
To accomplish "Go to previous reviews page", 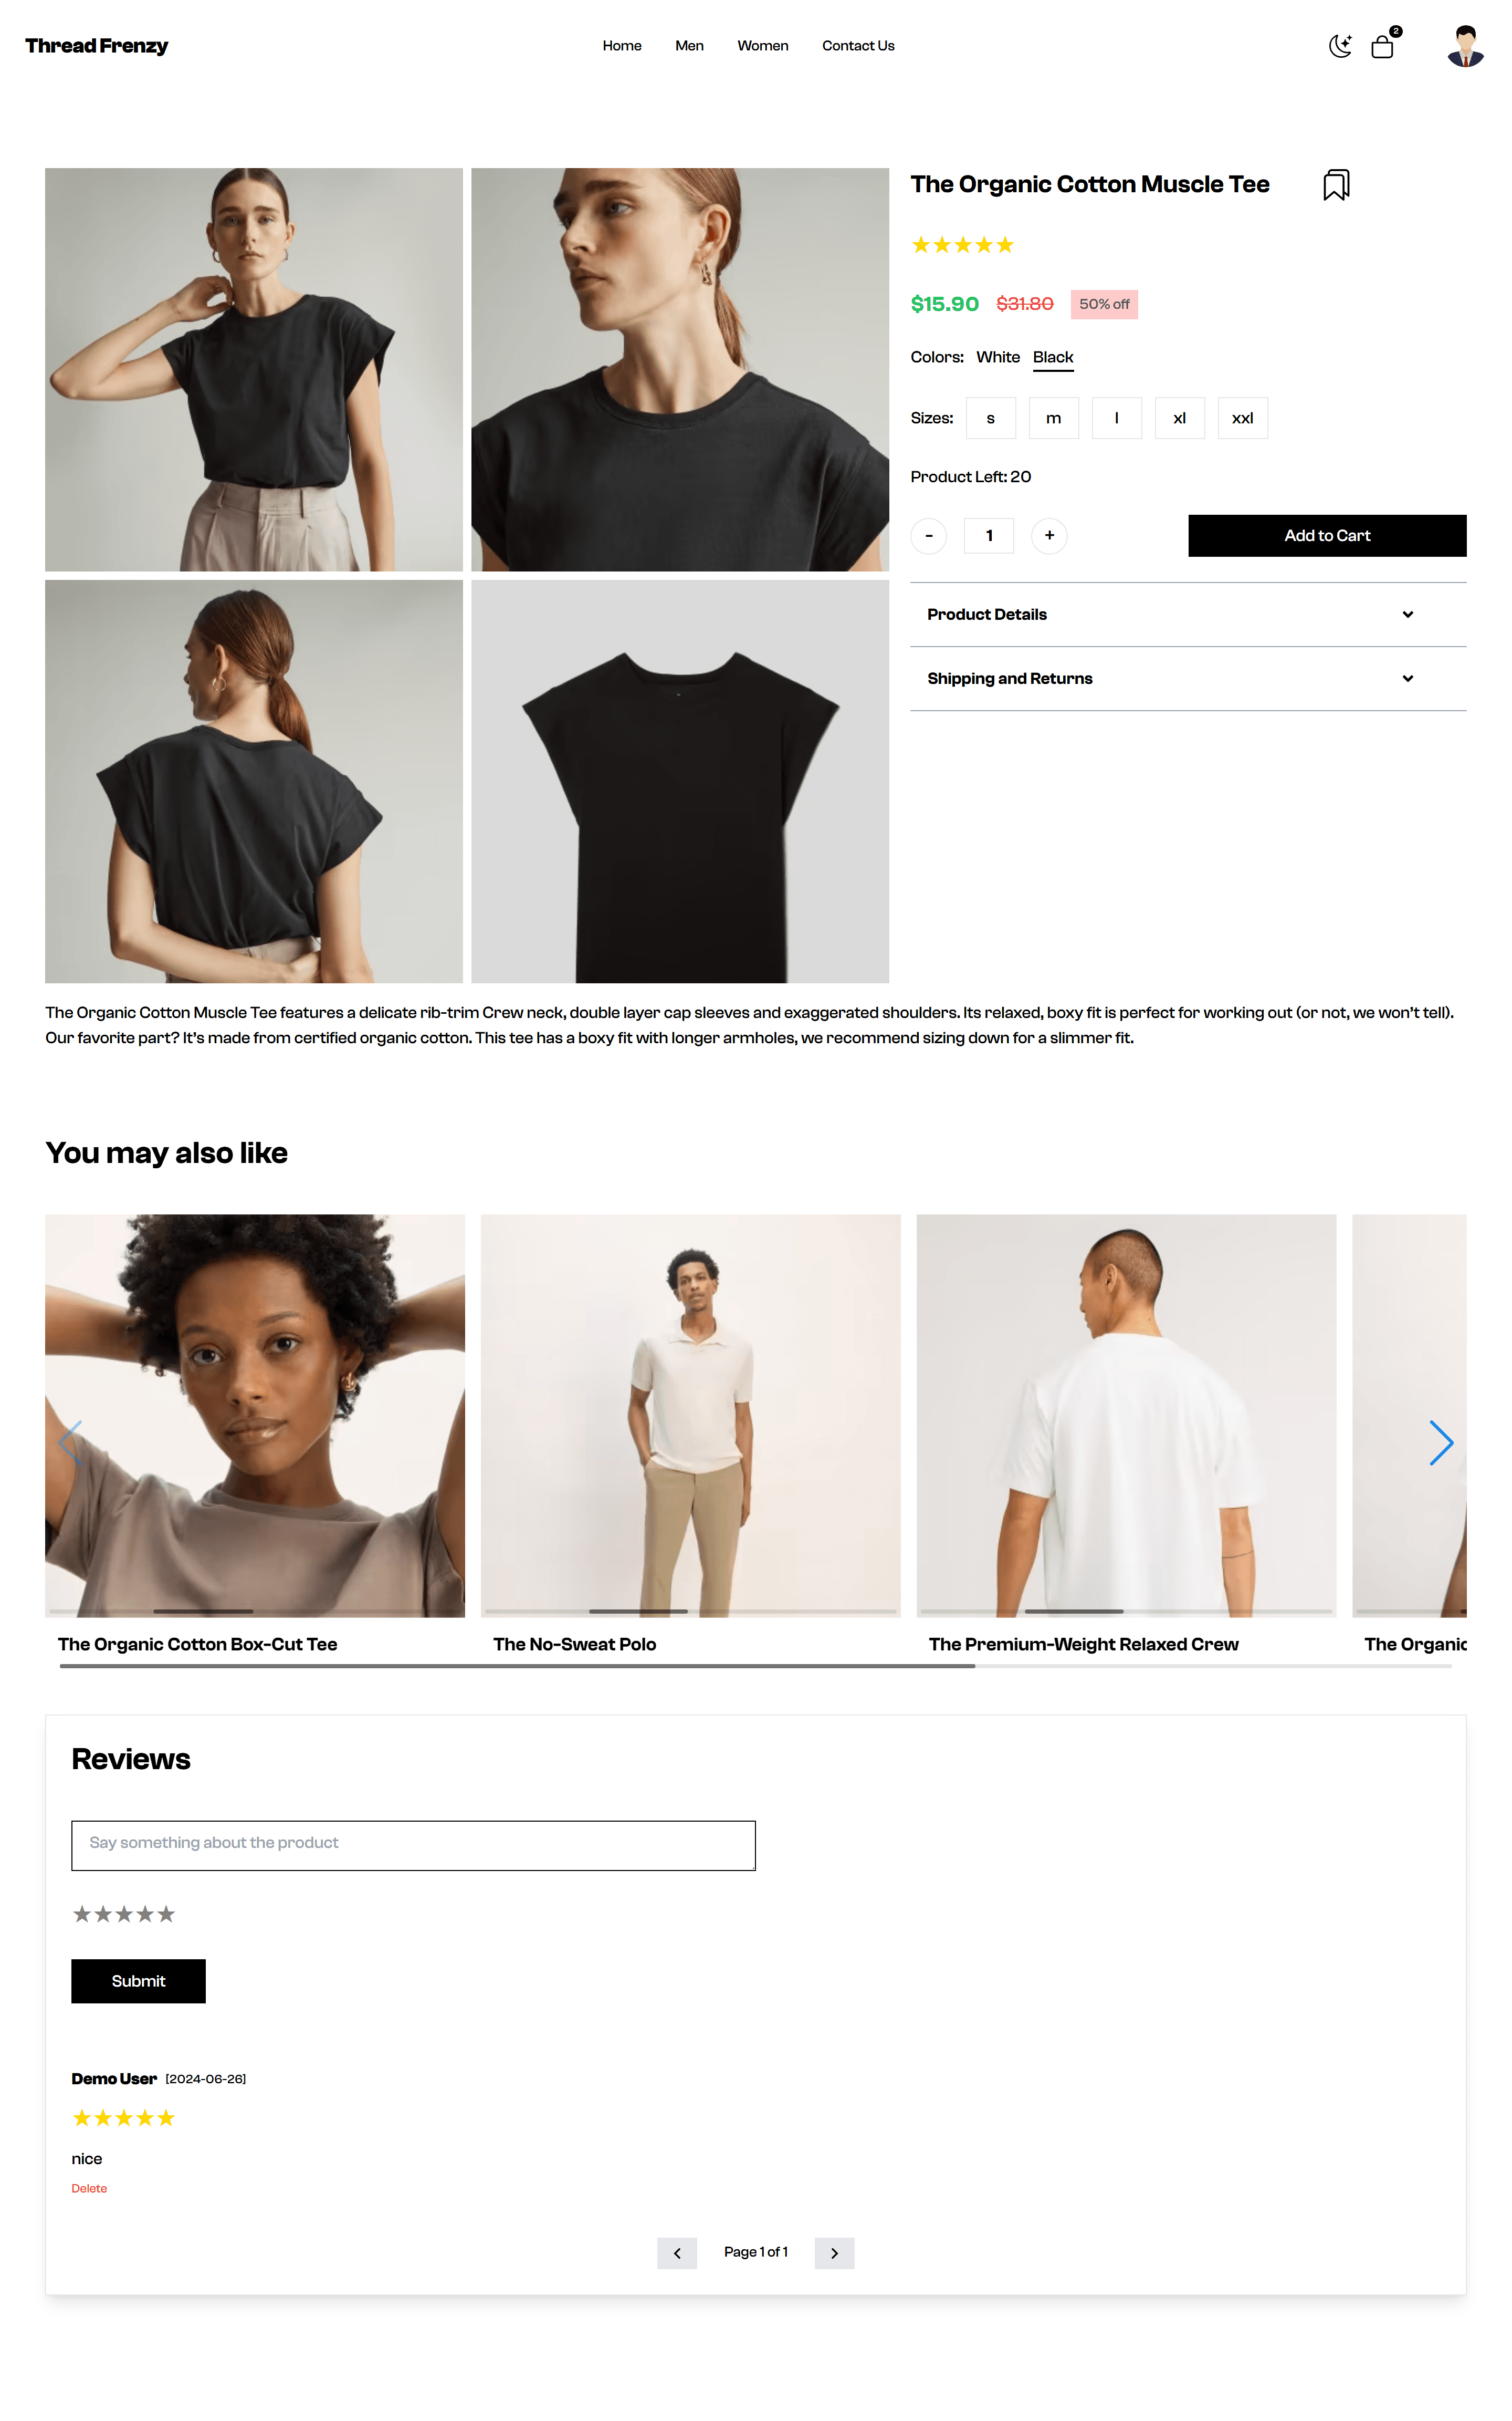I will (x=677, y=2253).
